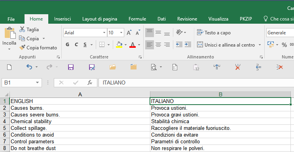
Task: Activate the Copia formato paintbrush
Action: pos(22,47)
